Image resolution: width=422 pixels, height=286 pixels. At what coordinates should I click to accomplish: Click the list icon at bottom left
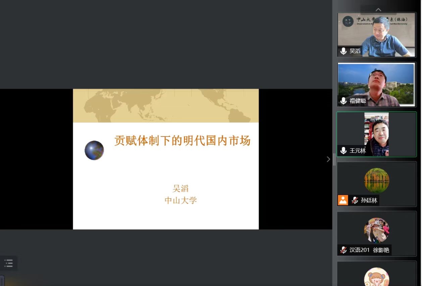pyautogui.click(x=9, y=263)
